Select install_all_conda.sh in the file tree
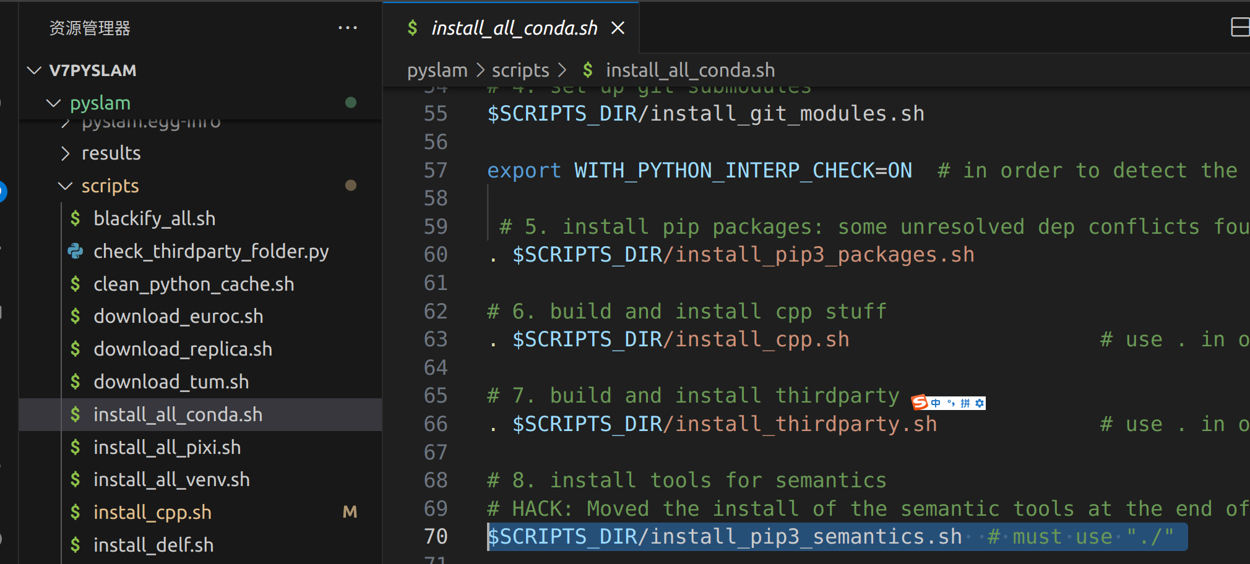The height and width of the screenshot is (564, 1250). [x=178, y=414]
